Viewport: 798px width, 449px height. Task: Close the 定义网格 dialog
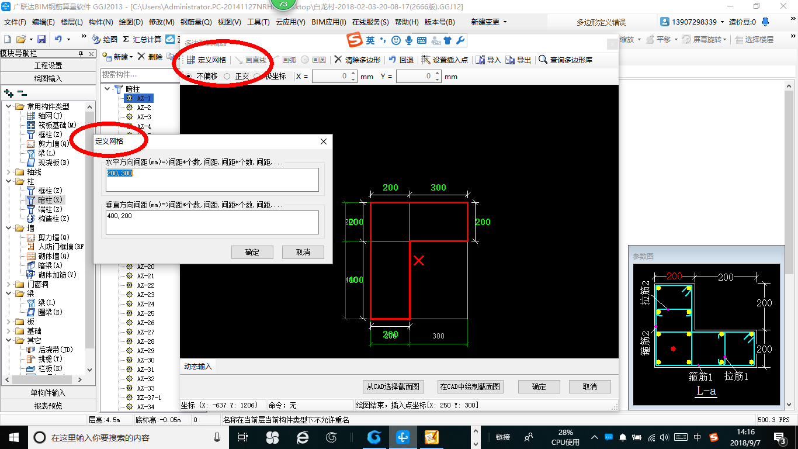(x=324, y=142)
